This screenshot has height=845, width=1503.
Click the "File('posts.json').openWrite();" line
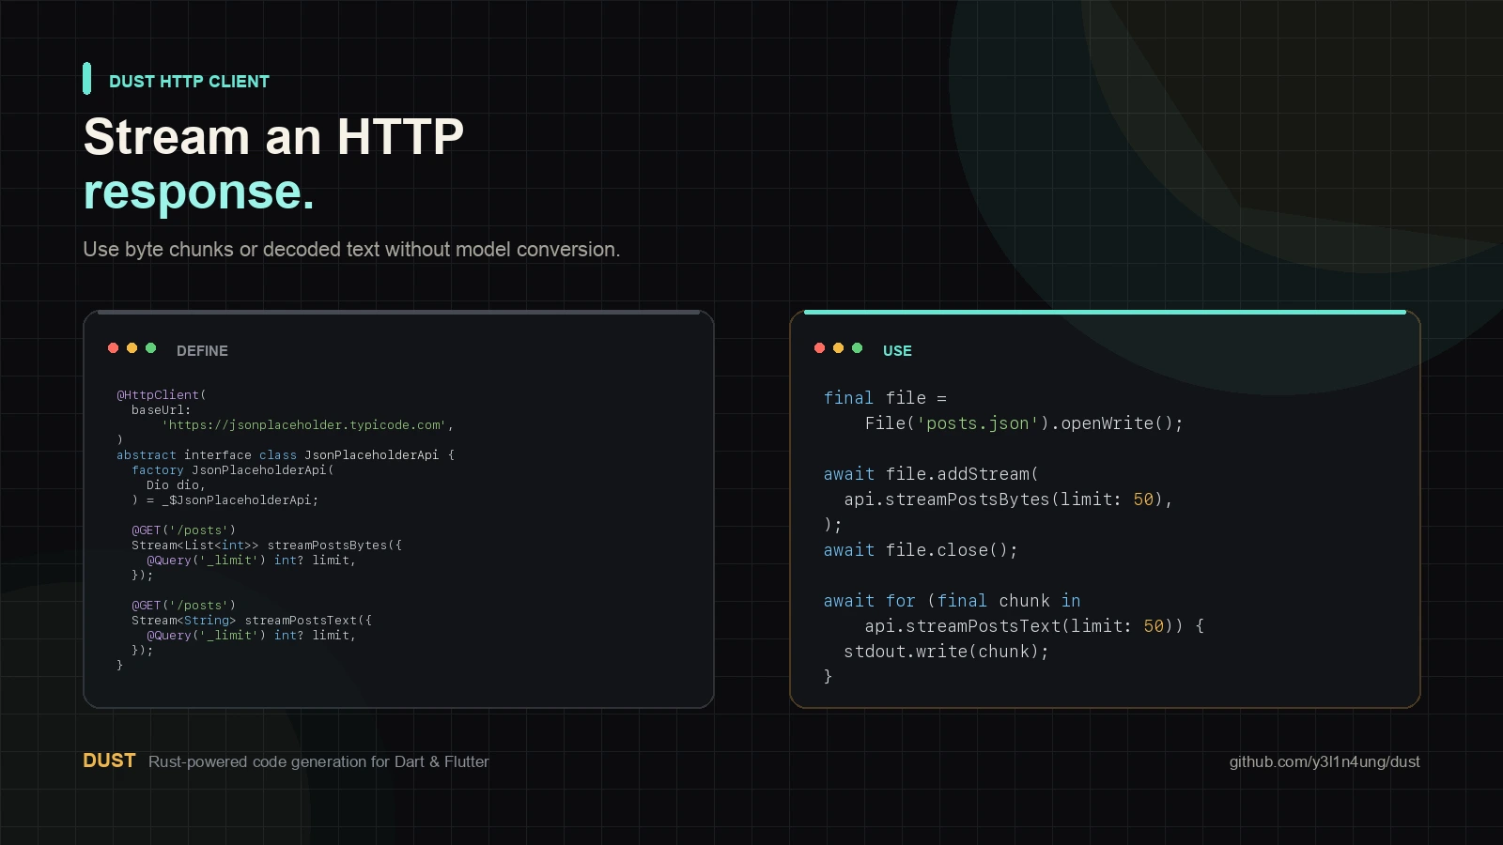pos(1024,423)
